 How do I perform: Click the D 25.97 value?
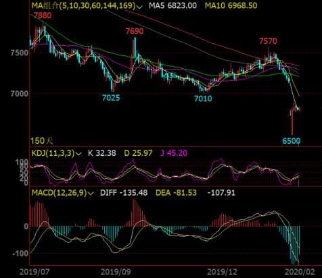tap(138, 153)
